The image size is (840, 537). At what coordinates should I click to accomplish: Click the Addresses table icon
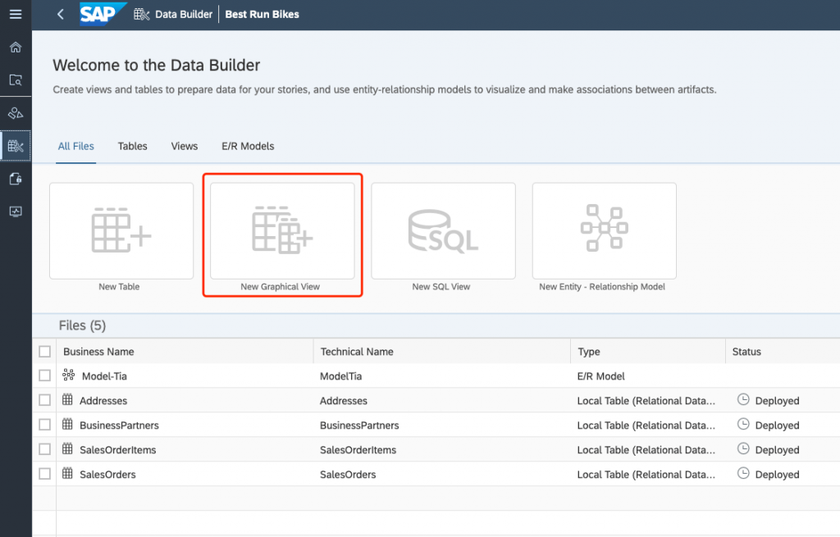pos(67,399)
